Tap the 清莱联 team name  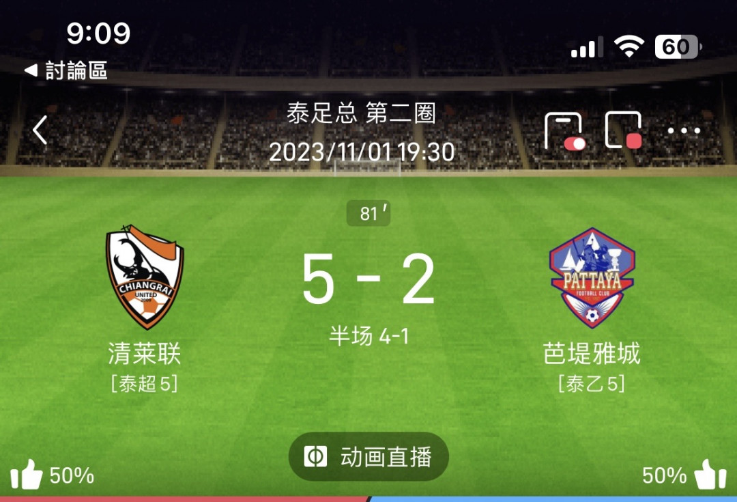(144, 353)
